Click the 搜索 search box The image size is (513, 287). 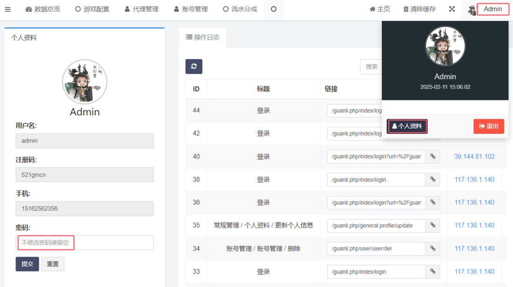pyautogui.click(x=371, y=67)
